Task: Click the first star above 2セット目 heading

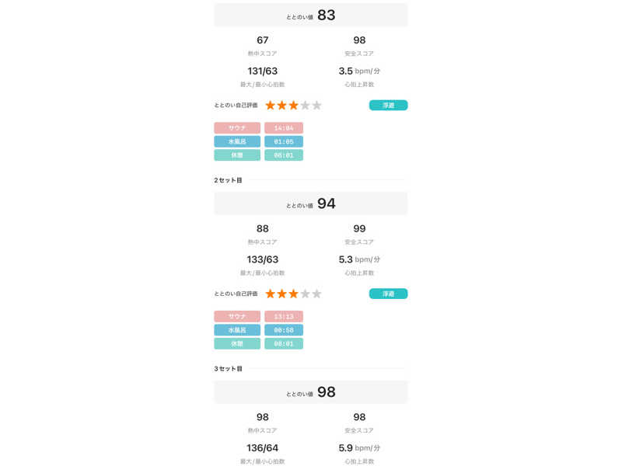Action: [271, 106]
